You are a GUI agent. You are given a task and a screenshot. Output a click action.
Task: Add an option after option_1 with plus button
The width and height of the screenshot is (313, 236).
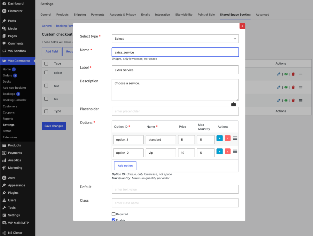[220, 138]
